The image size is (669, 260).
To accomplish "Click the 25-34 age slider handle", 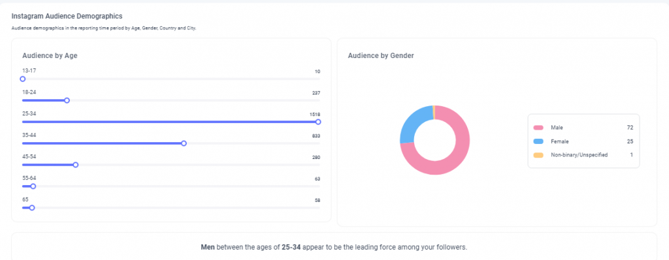I will point(318,122).
